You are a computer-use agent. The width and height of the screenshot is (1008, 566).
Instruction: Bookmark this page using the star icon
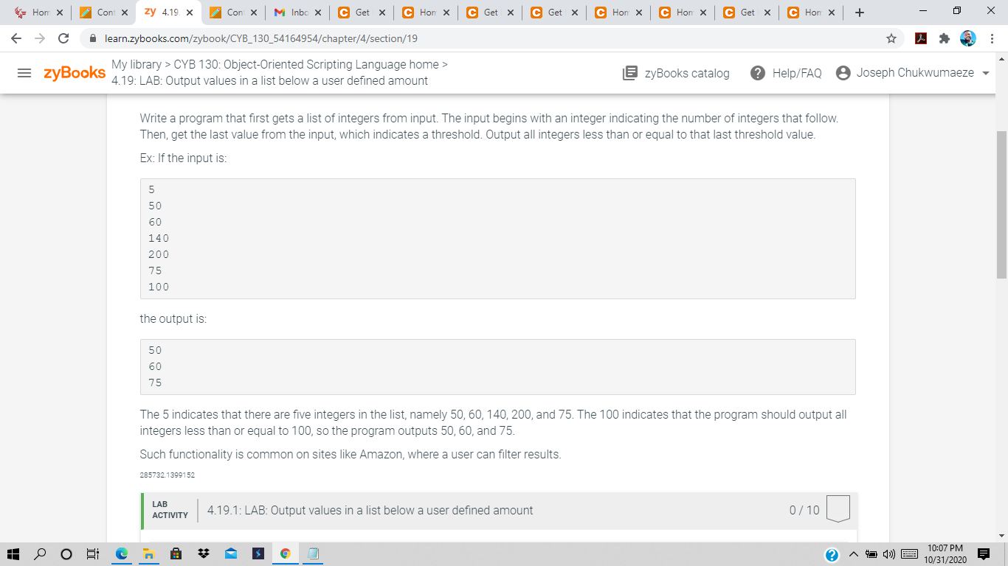click(x=892, y=37)
